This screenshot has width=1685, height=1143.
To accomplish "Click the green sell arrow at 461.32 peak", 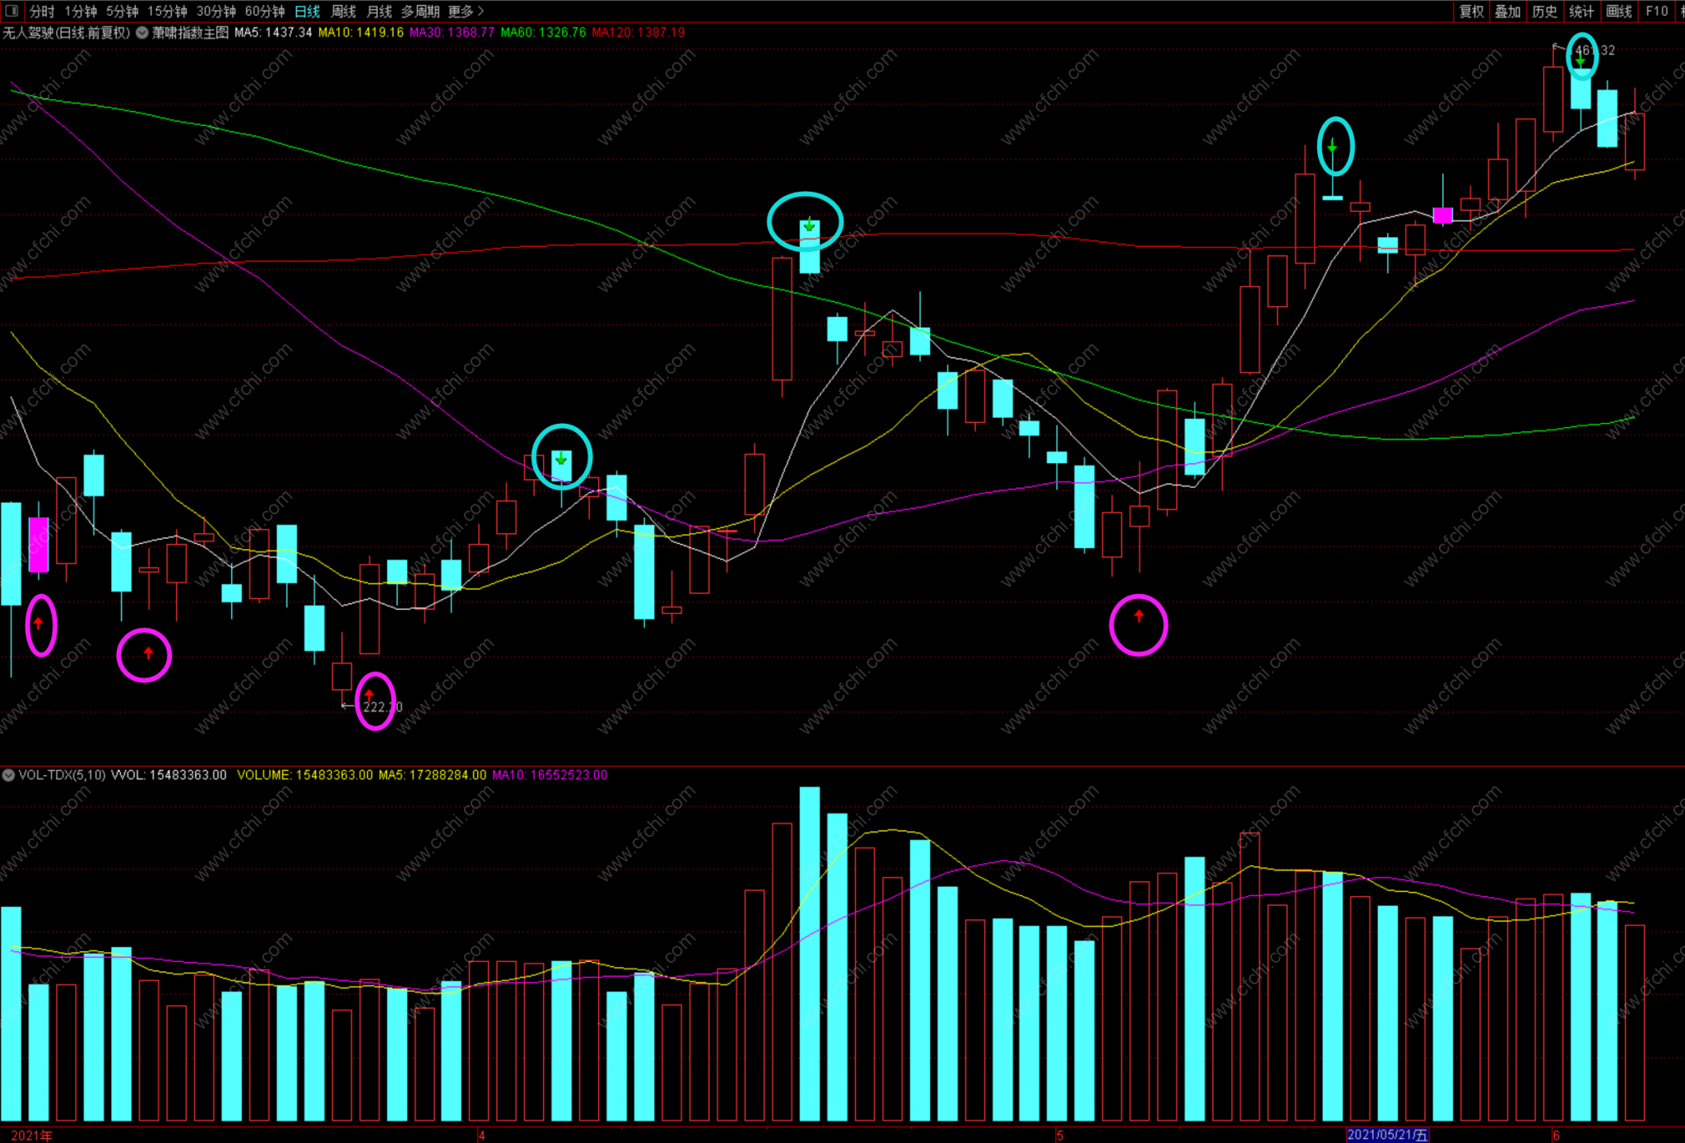I will [1581, 60].
